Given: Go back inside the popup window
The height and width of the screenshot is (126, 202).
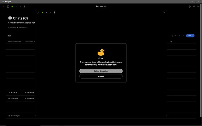Looking at the screenshot, I should [x=47, y=13].
